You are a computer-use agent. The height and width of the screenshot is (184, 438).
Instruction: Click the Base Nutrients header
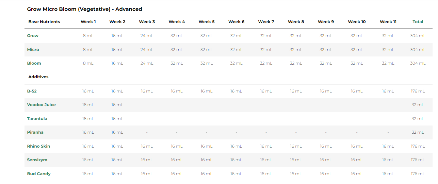coord(44,22)
